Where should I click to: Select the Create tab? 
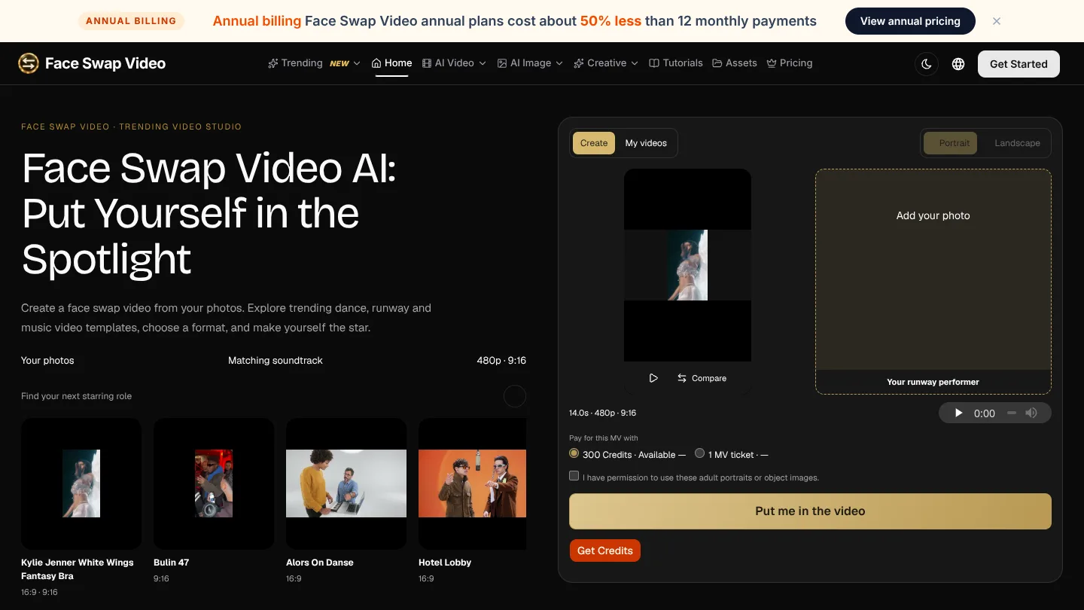pyautogui.click(x=594, y=143)
